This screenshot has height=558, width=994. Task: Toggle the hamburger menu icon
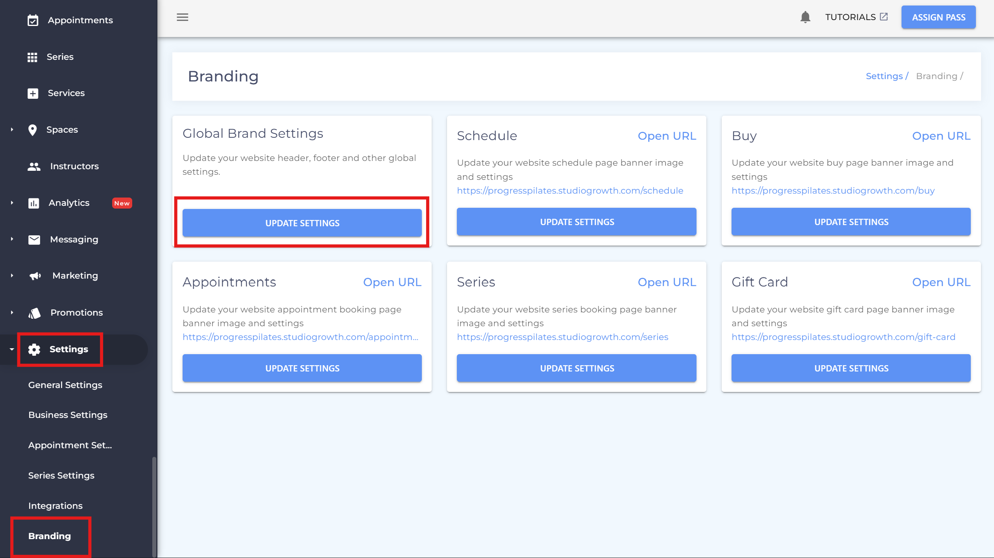[x=182, y=17]
